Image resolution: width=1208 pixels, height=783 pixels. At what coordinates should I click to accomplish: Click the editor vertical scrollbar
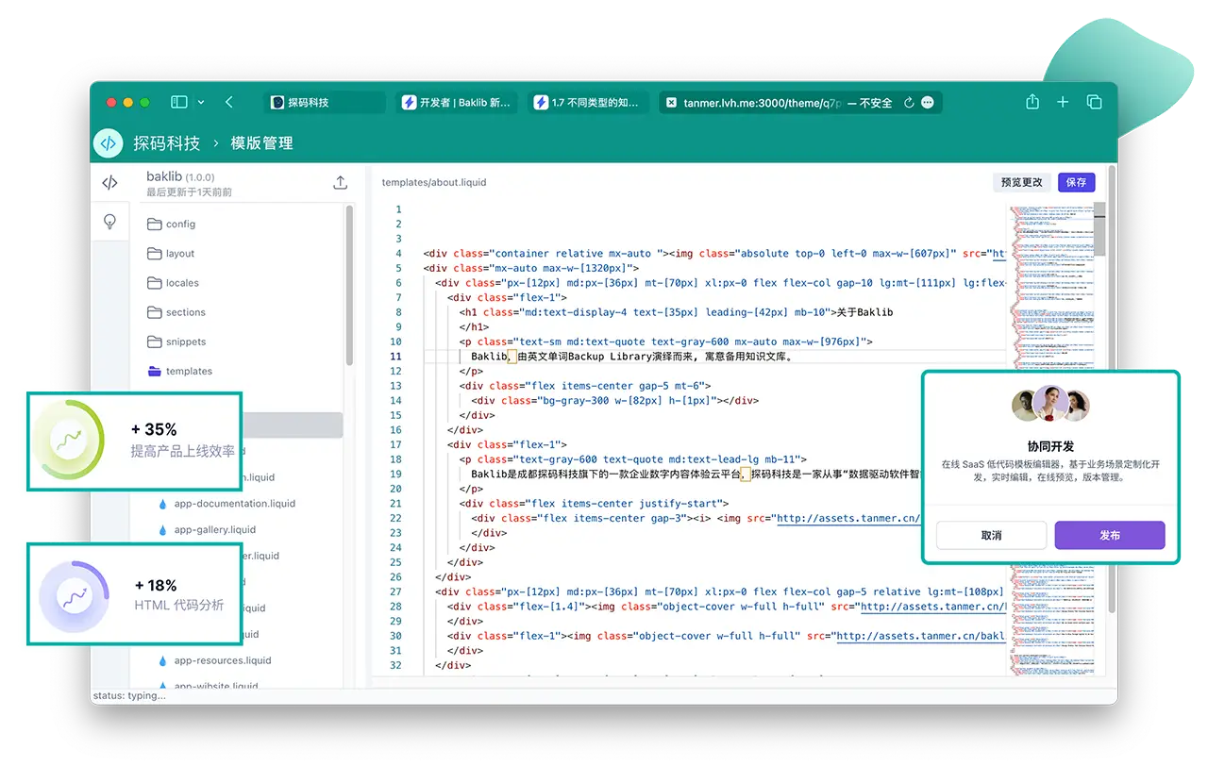click(1099, 229)
